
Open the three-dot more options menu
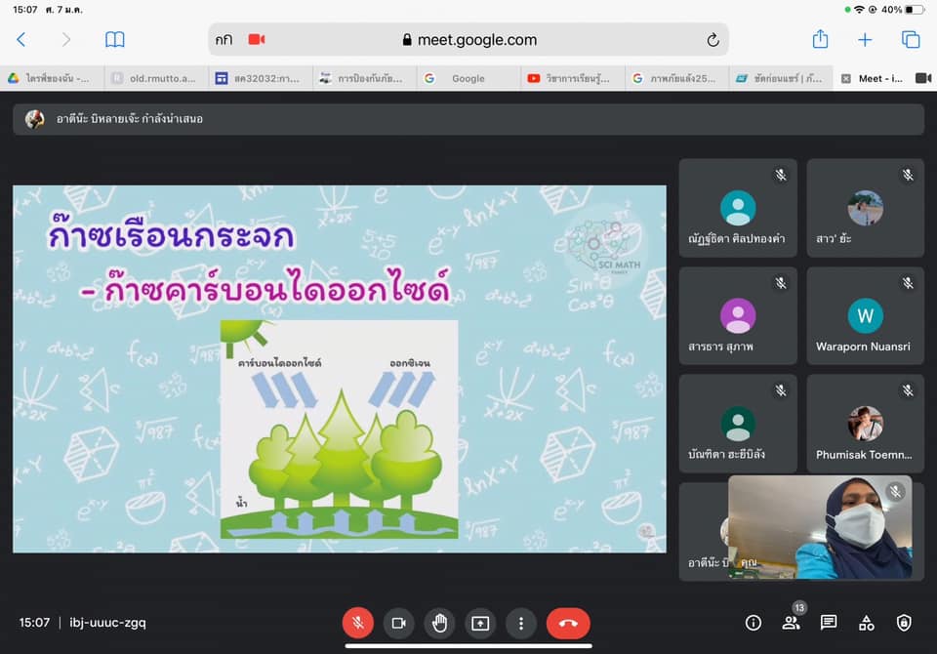click(x=521, y=623)
